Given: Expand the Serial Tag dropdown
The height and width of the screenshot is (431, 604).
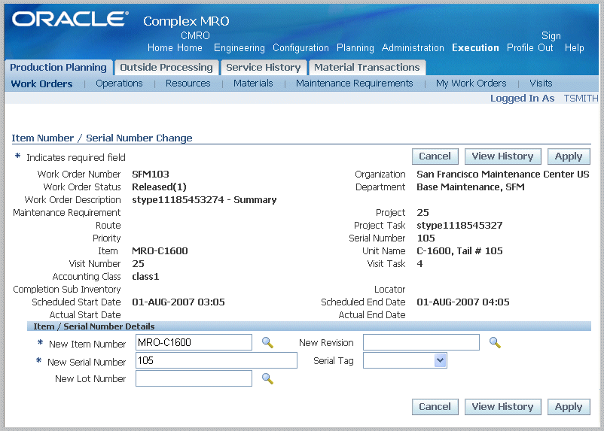Looking at the screenshot, I should pyautogui.click(x=440, y=360).
